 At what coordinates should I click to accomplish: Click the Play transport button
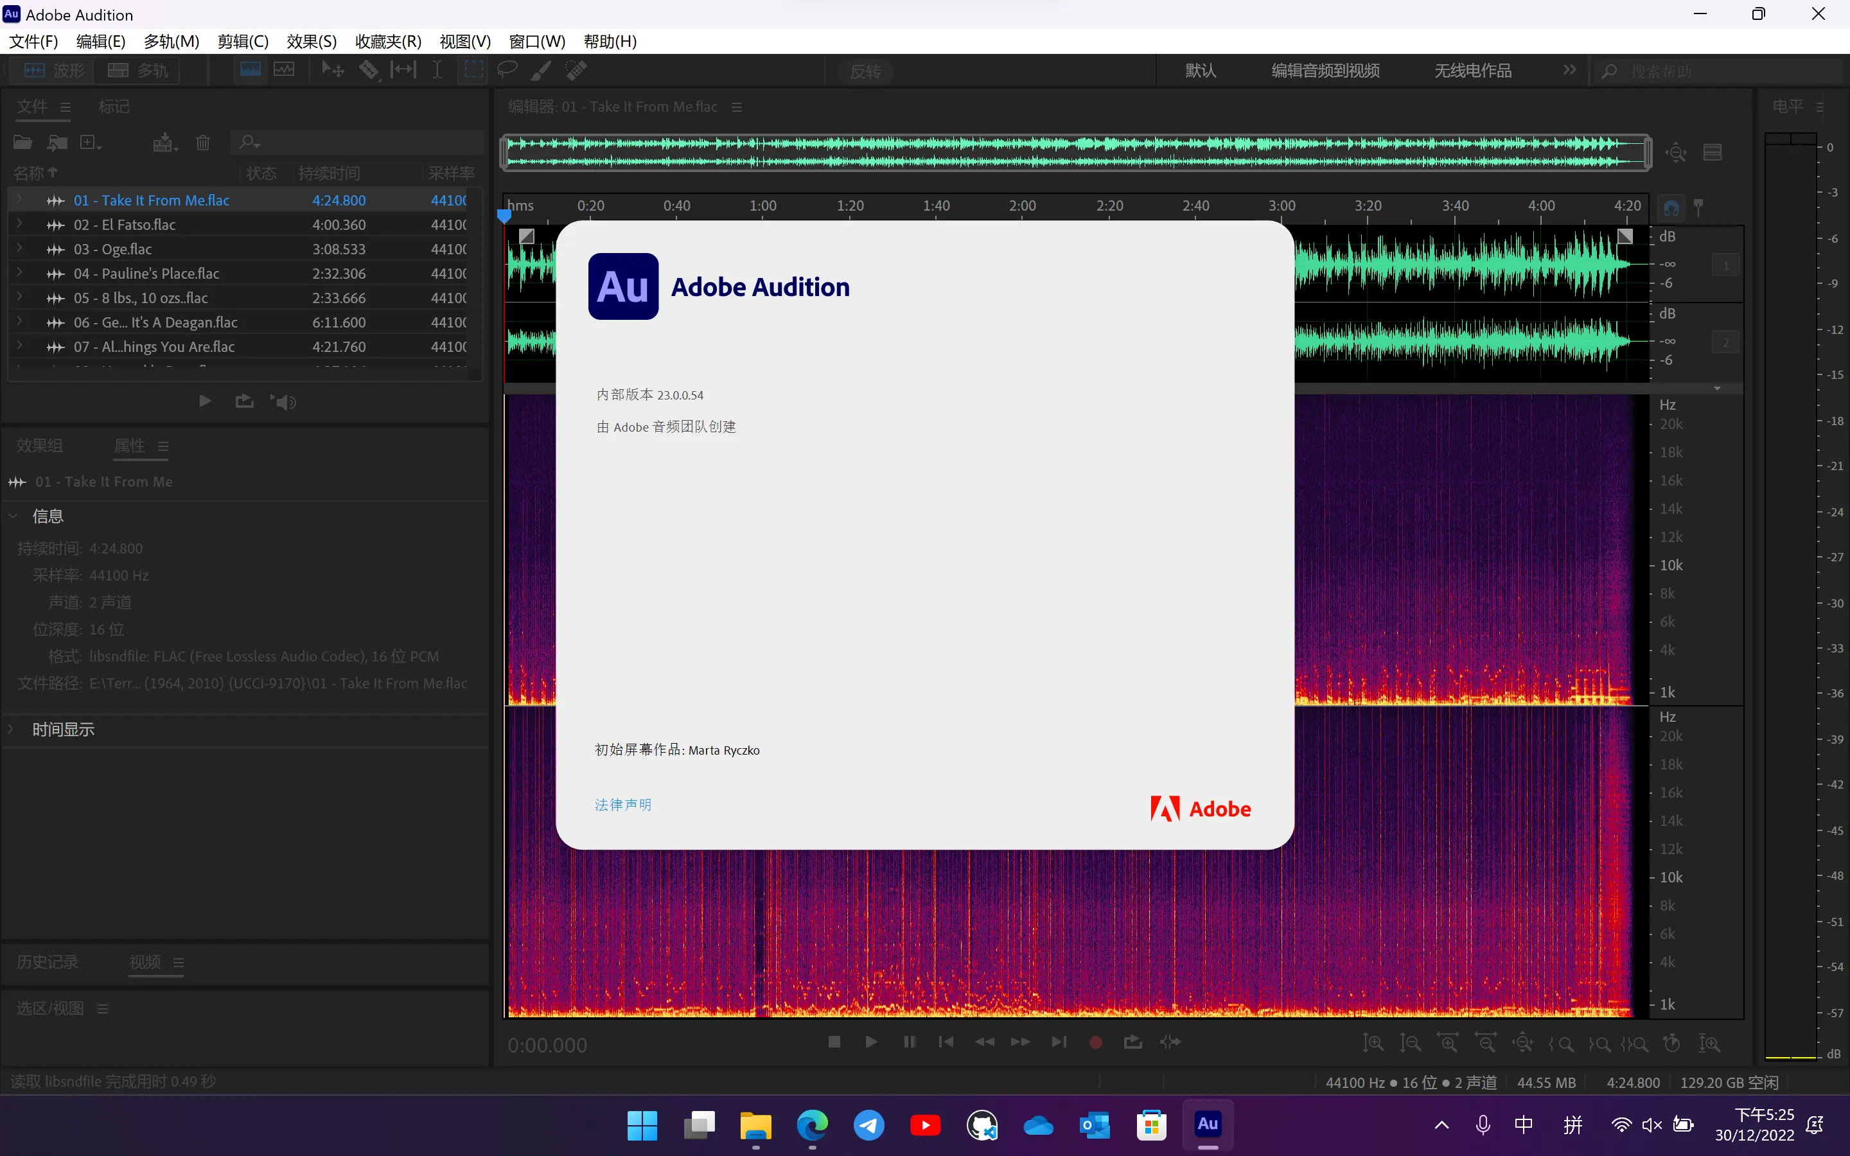pyautogui.click(x=871, y=1041)
